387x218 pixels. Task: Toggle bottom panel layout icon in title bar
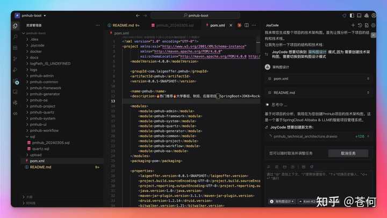(359, 16)
